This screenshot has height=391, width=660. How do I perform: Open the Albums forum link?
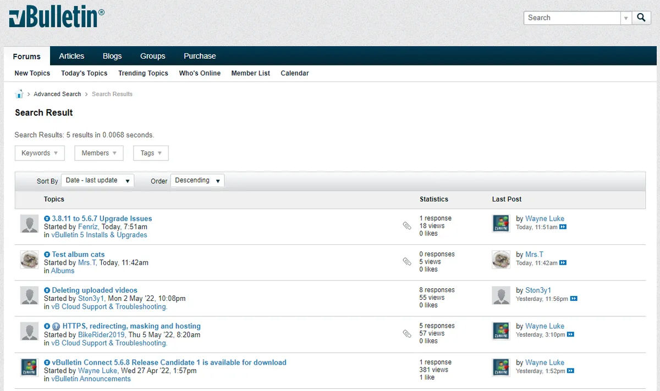click(x=63, y=271)
